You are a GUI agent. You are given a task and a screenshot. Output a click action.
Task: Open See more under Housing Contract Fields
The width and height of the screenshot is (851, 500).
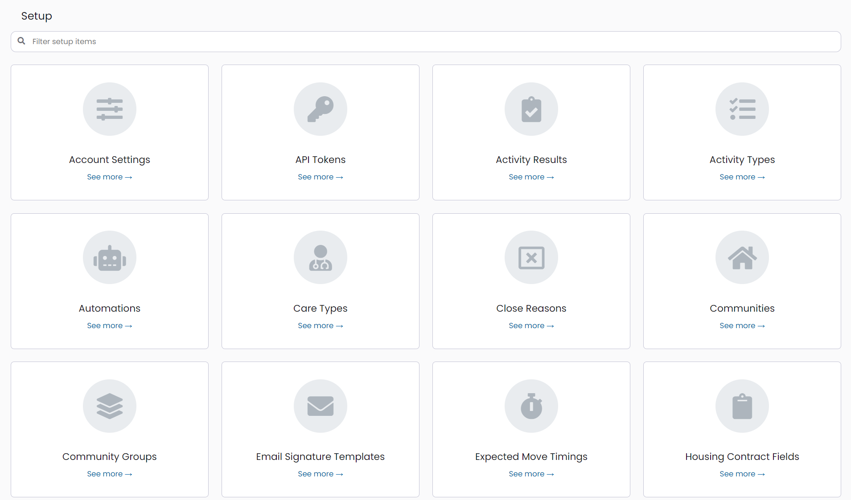pos(742,474)
